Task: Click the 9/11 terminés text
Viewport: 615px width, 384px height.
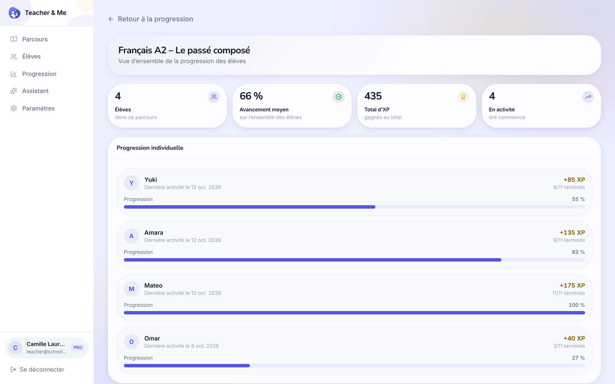Action: tap(569, 240)
